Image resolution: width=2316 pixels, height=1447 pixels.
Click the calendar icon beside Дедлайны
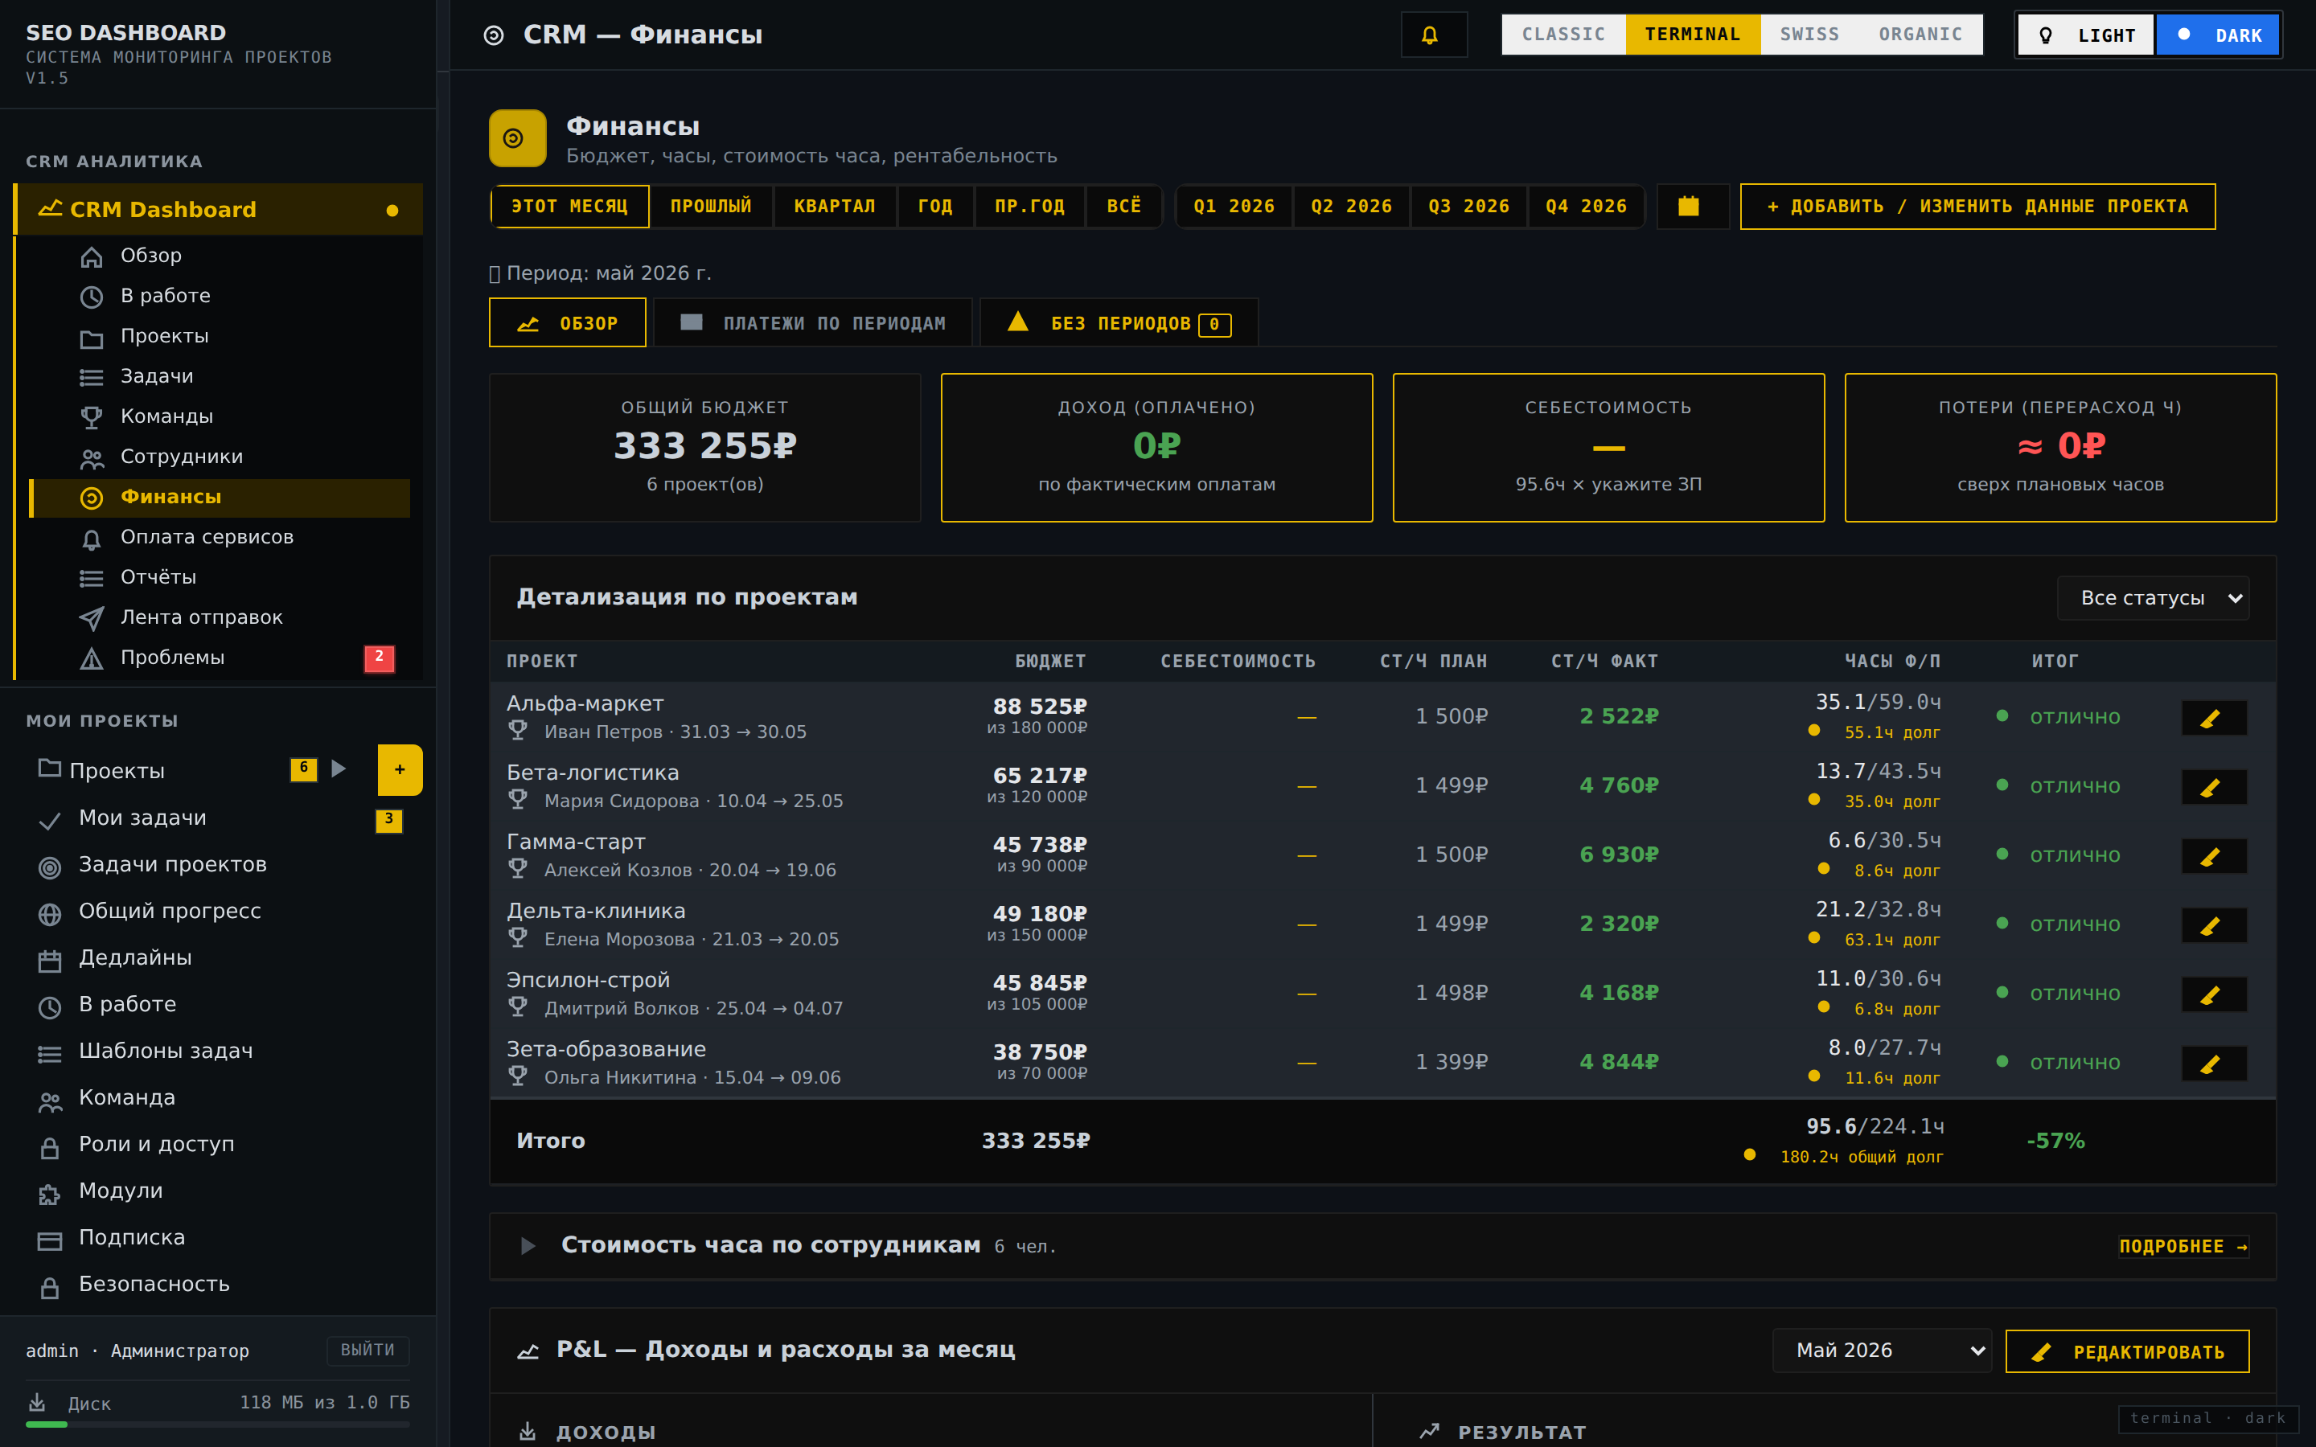(x=50, y=960)
